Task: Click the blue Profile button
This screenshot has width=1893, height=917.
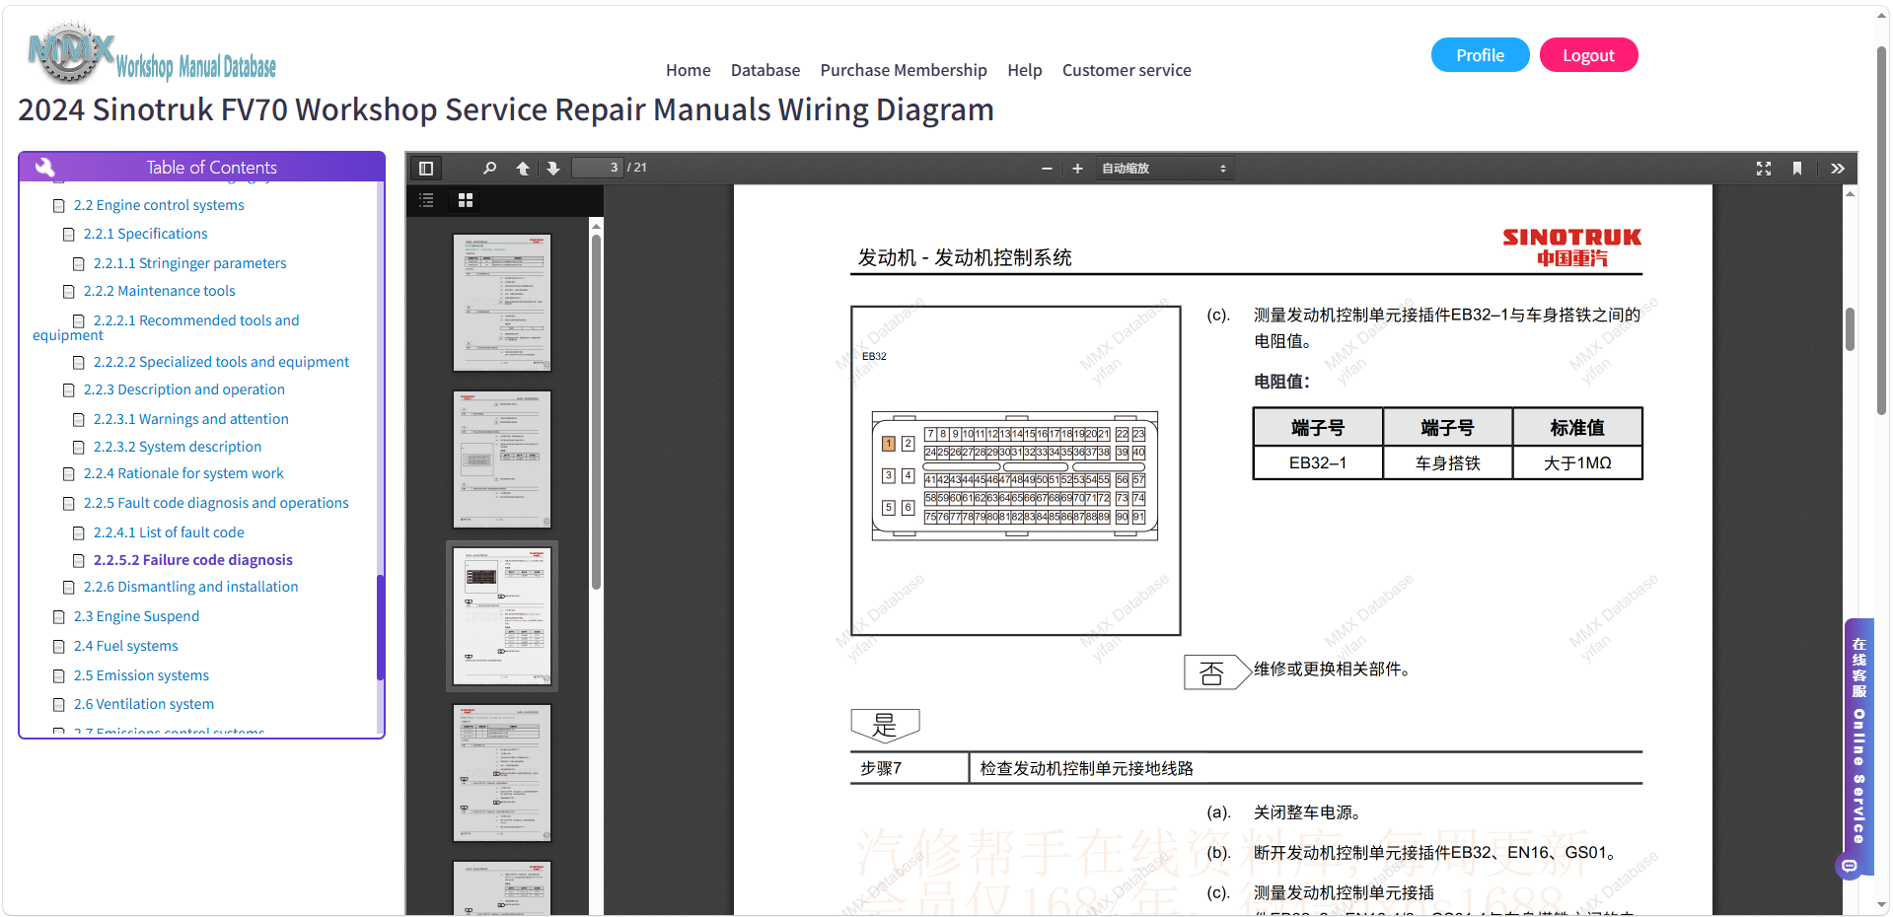Action: click(x=1481, y=55)
